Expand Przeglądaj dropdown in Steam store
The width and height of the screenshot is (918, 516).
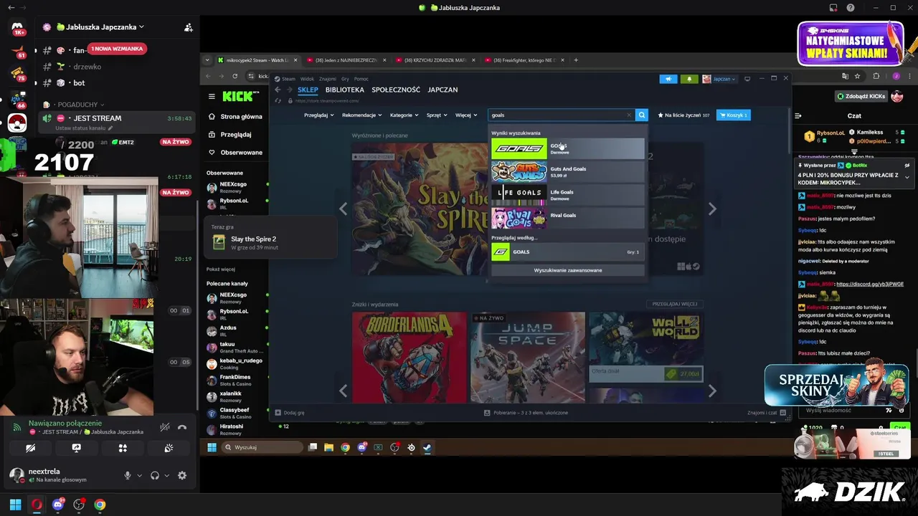318,115
